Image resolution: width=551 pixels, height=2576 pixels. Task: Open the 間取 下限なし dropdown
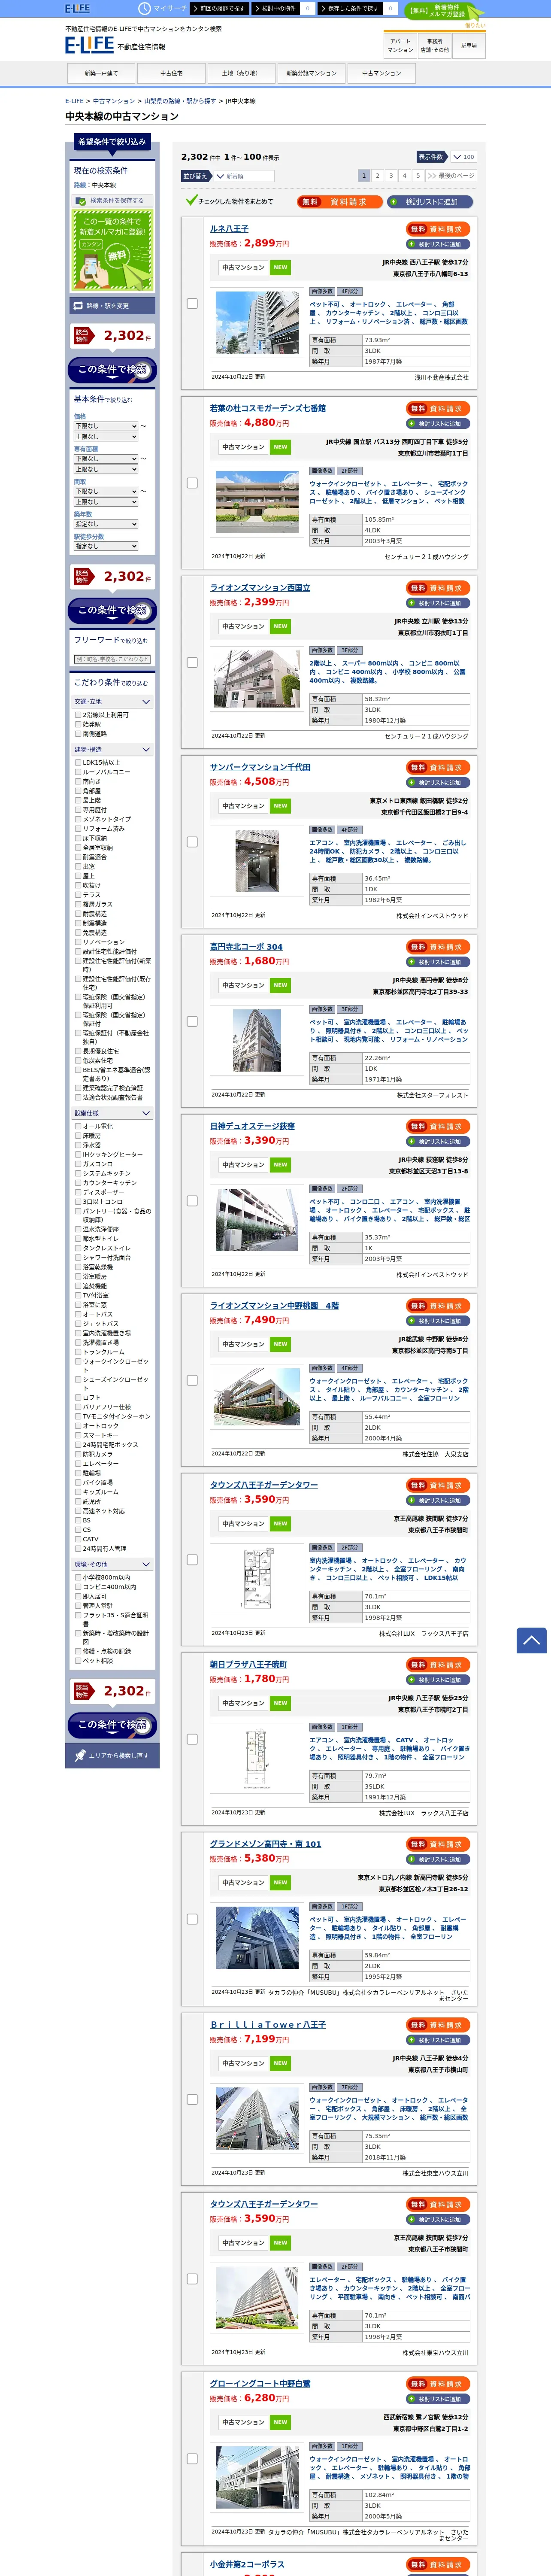pyautogui.click(x=106, y=491)
